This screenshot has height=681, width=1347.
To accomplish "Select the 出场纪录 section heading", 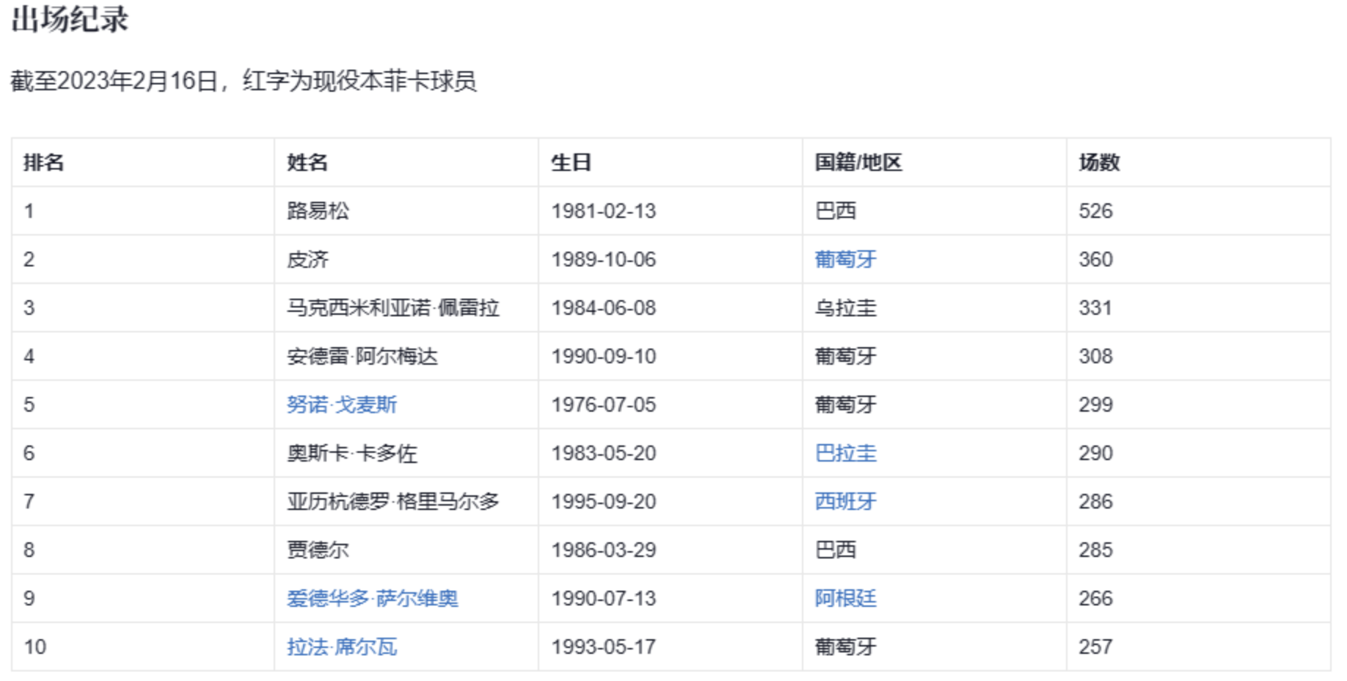I will click(70, 19).
